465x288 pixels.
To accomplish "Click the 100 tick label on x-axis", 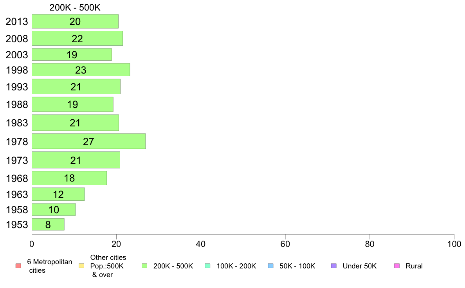I will click(454, 244).
